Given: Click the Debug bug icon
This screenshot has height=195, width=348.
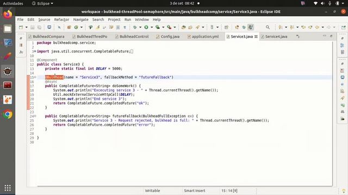Looking at the screenshot, I should (x=135, y=27).
